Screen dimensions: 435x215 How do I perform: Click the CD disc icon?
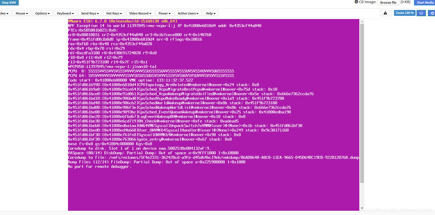point(356,2)
